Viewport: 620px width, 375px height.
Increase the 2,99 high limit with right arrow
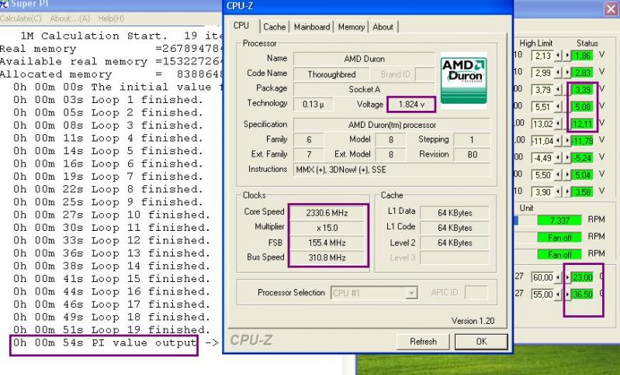coord(566,73)
